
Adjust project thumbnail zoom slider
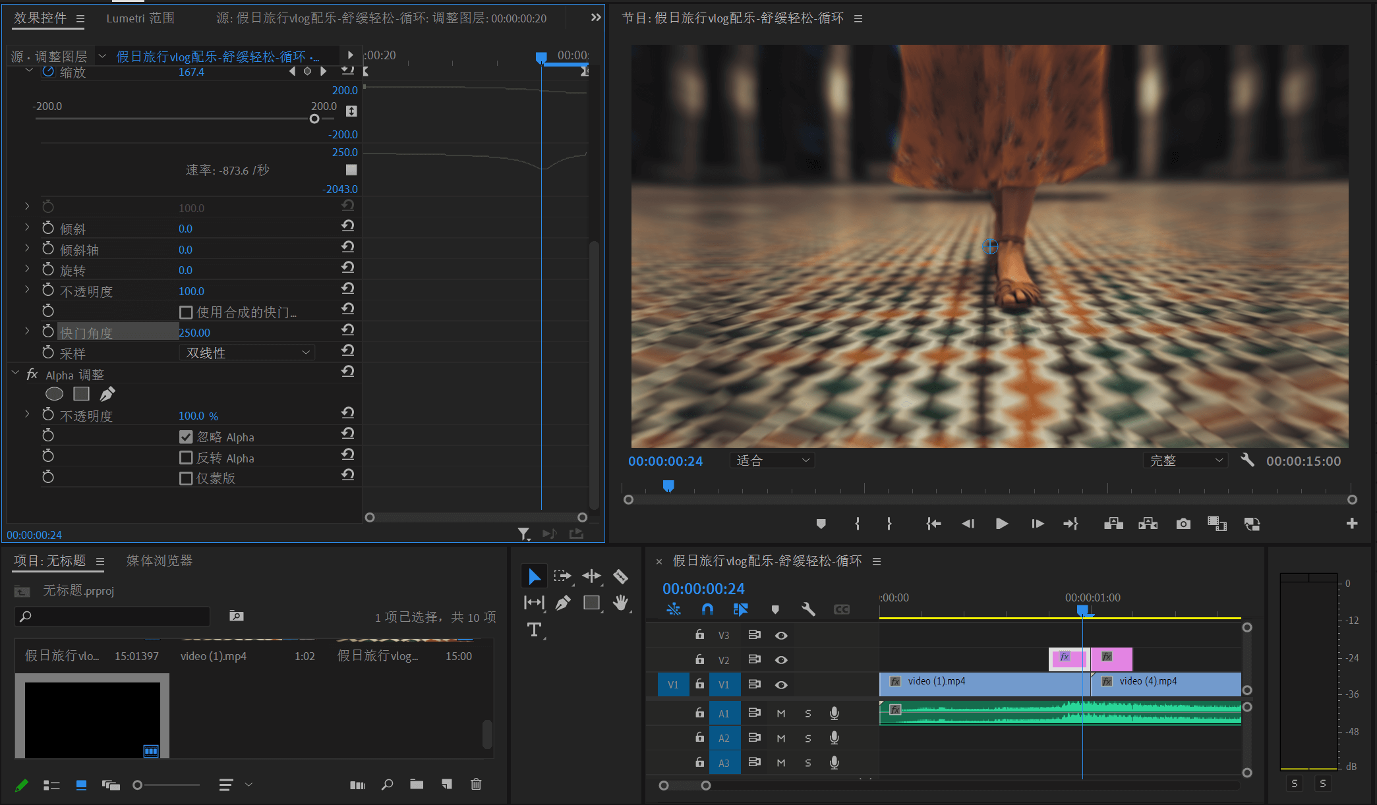point(137,785)
